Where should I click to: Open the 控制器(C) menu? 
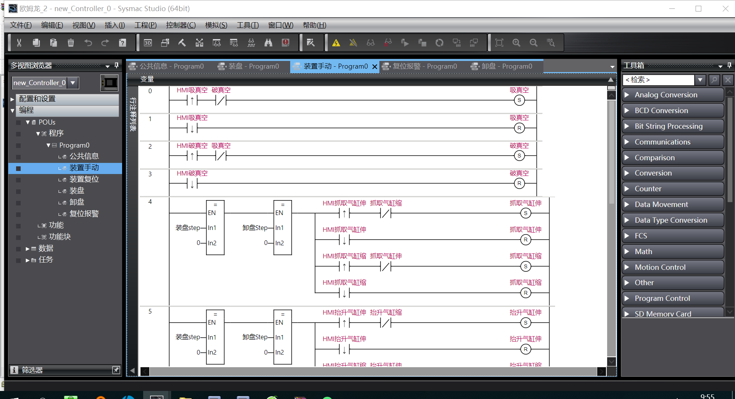(x=181, y=25)
